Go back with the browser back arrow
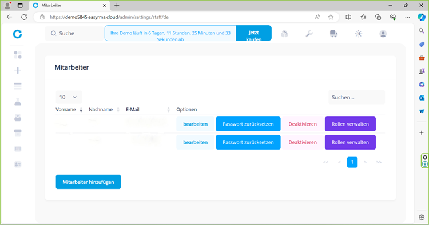 click(9, 17)
